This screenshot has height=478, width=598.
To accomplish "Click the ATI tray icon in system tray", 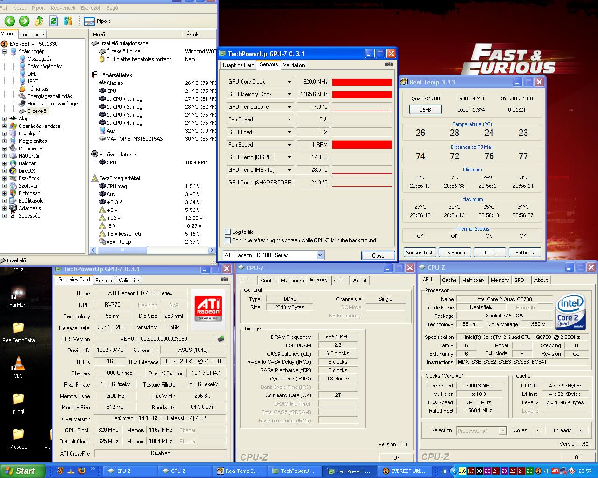I will 554,471.
